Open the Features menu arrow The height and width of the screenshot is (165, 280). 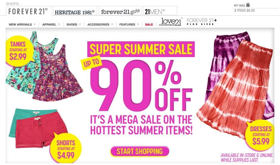[x=138, y=24]
